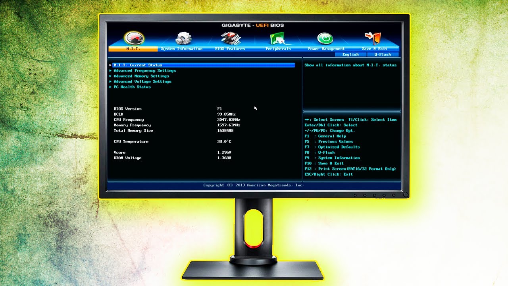Click arrow beside Advanced Memory Settings
The image size is (508, 286).
pyautogui.click(x=111, y=76)
